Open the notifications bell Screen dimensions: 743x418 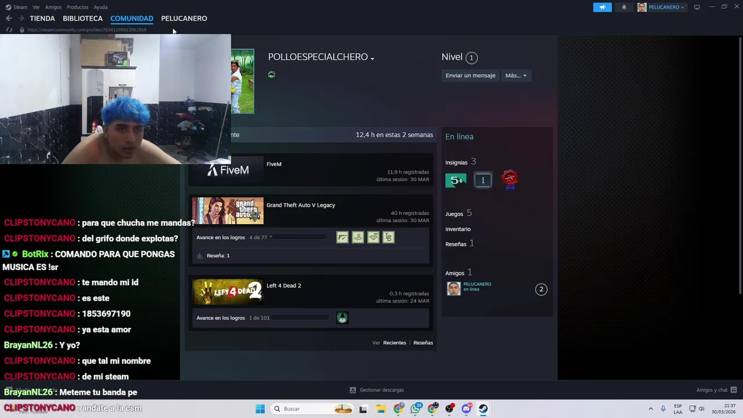tap(624, 7)
